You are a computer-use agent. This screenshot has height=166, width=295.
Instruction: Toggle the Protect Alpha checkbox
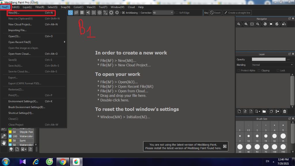pyautogui.click(x=239, y=70)
